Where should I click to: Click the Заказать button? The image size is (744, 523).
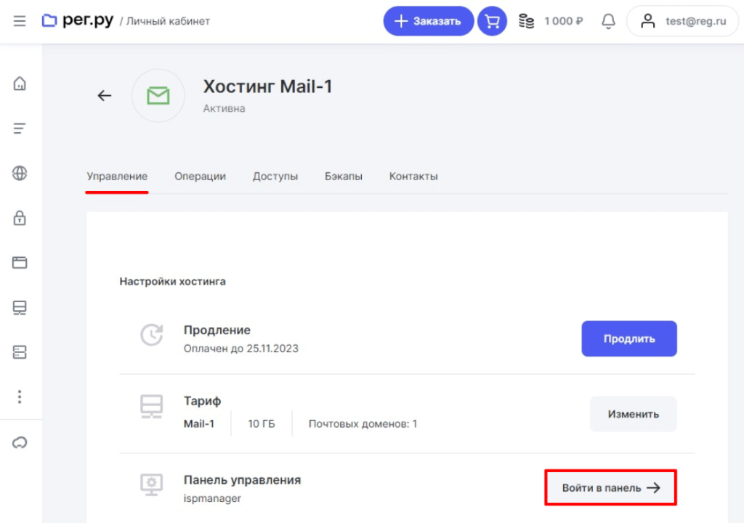pyautogui.click(x=428, y=21)
